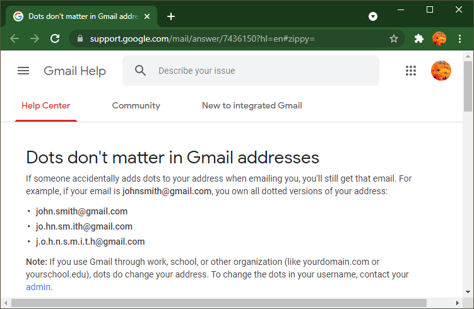Open the Google apps grid

coord(411,71)
